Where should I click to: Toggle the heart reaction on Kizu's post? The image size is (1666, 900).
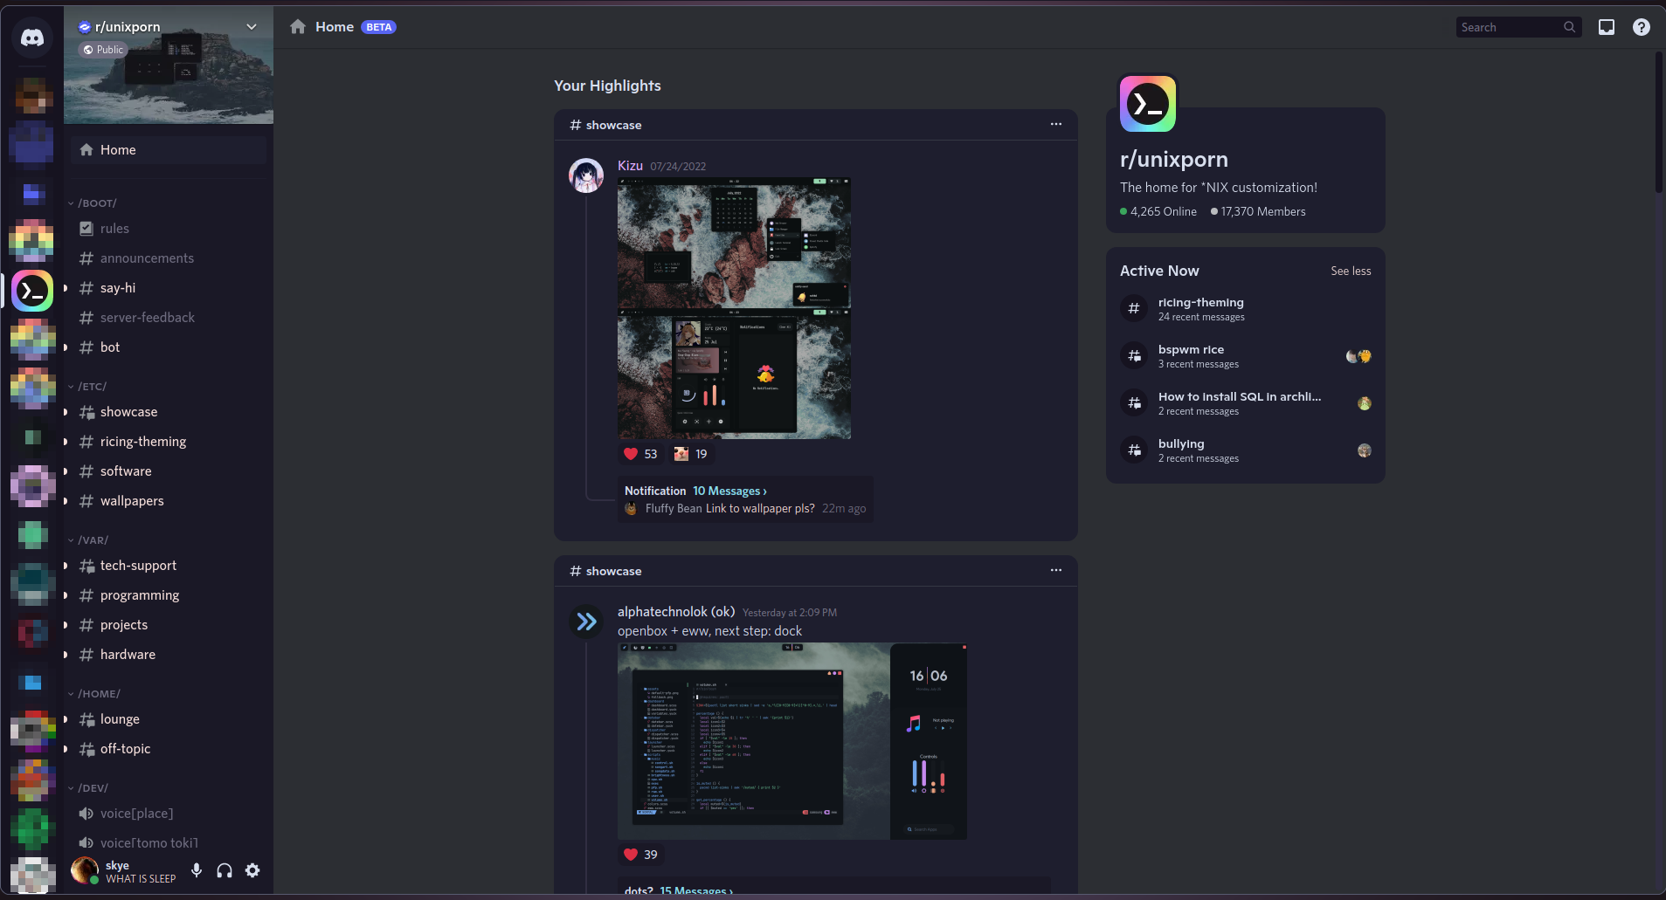point(640,454)
